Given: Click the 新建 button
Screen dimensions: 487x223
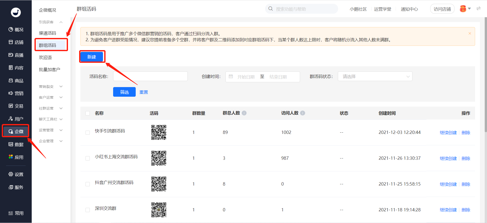Looking at the screenshot, I should tap(92, 57).
